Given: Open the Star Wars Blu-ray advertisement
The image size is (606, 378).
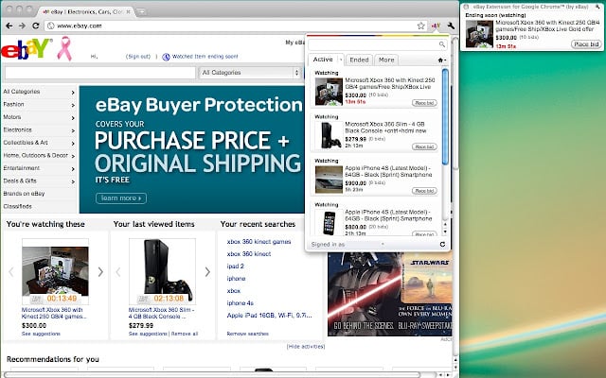Looking at the screenshot, I should tap(390, 294).
